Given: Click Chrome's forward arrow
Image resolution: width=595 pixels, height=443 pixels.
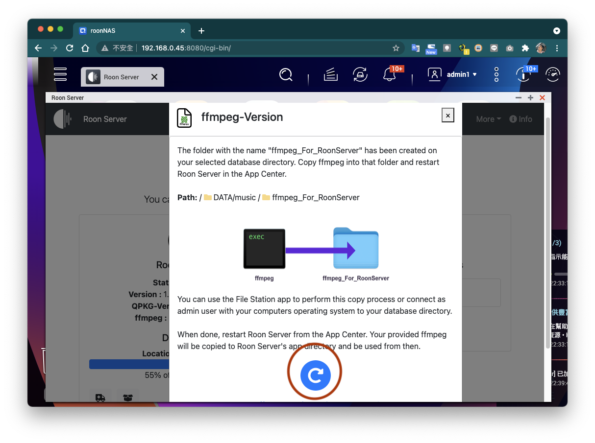Looking at the screenshot, I should click(54, 48).
